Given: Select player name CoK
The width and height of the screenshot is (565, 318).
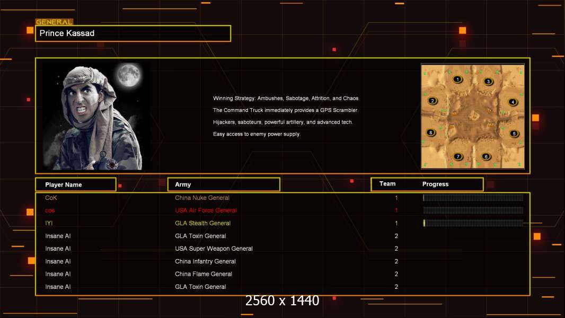Looking at the screenshot, I should [51, 198].
